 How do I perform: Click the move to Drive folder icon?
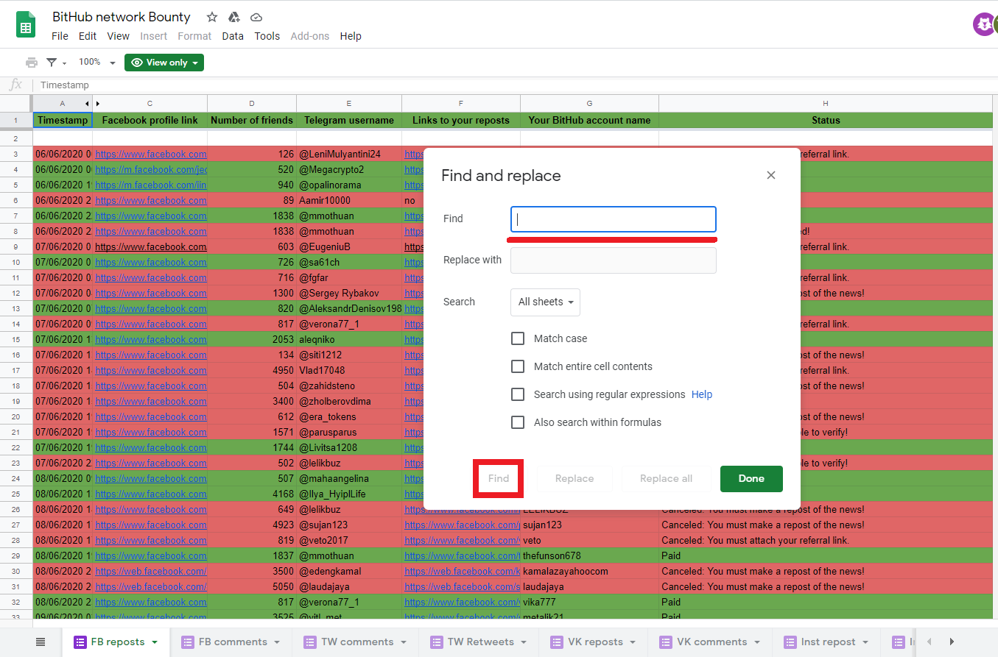(x=234, y=17)
